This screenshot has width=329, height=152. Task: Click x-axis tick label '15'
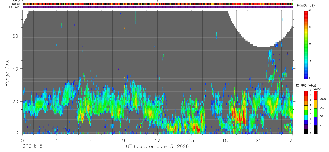191,140
